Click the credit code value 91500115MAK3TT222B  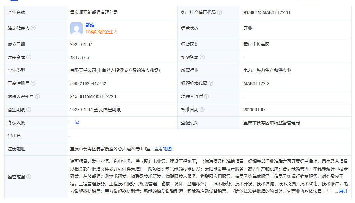pos(266,12)
